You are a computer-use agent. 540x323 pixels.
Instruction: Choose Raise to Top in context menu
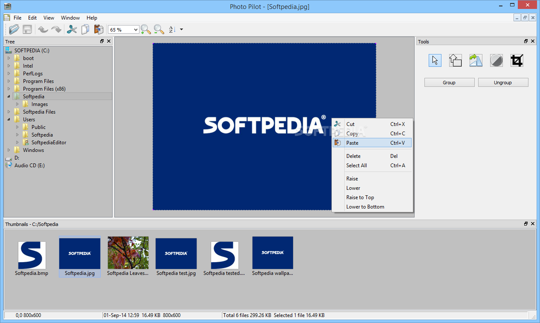pos(372,197)
